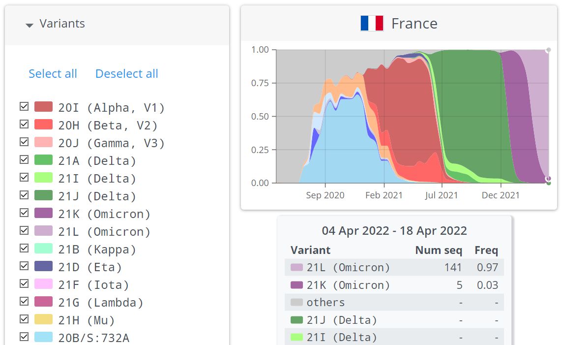Screen dimensions: 562x345
Task: Disable the 21K (Omicron) variant checkbox
Action: click(24, 213)
